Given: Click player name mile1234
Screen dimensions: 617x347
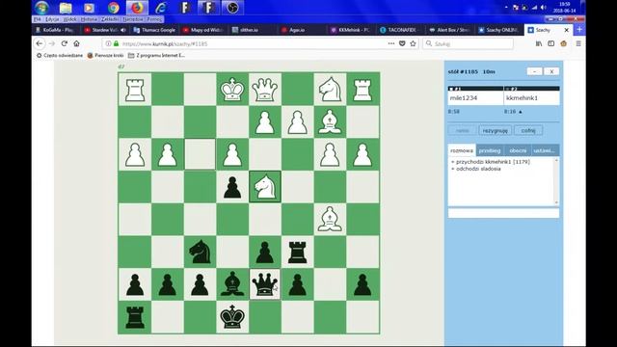Looking at the screenshot, I should (464, 98).
